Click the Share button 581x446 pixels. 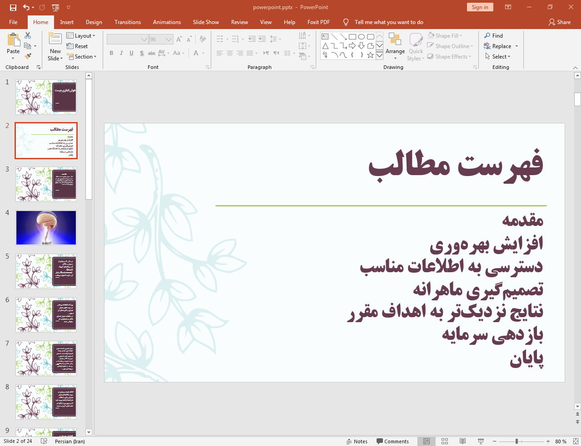click(559, 22)
